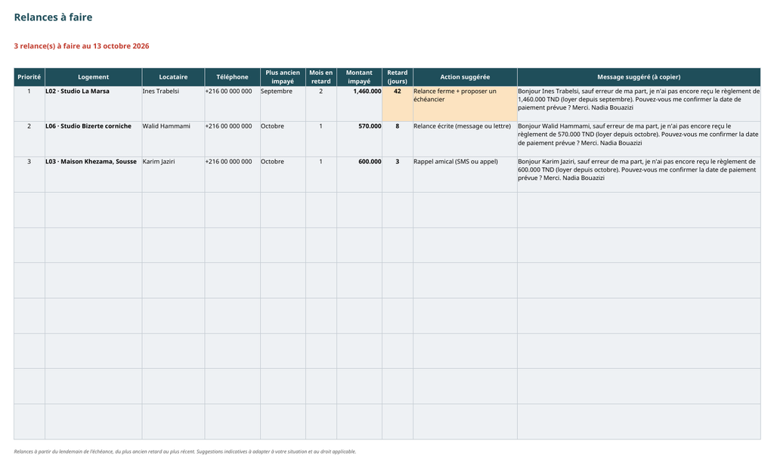This screenshot has width=774, height=468.
Task: Click the 'Relances à faire' title
Action: pyautogui.click(x=53, y=17)
